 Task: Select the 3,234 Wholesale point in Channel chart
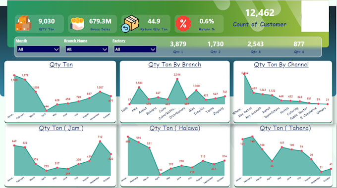coord(244,75)
